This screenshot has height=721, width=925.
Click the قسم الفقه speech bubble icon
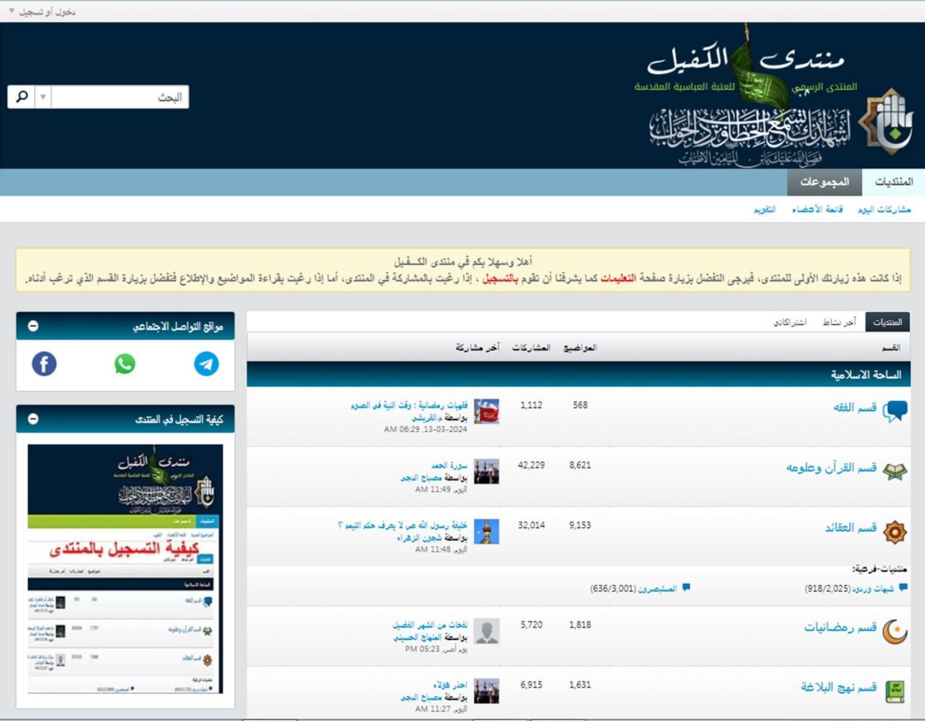[895, 411]
